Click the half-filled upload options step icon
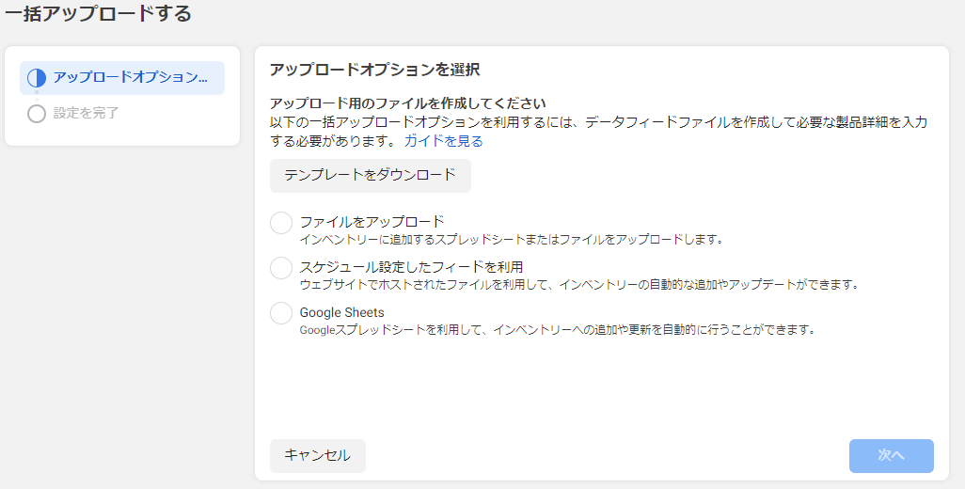 (x=37, y=78)
